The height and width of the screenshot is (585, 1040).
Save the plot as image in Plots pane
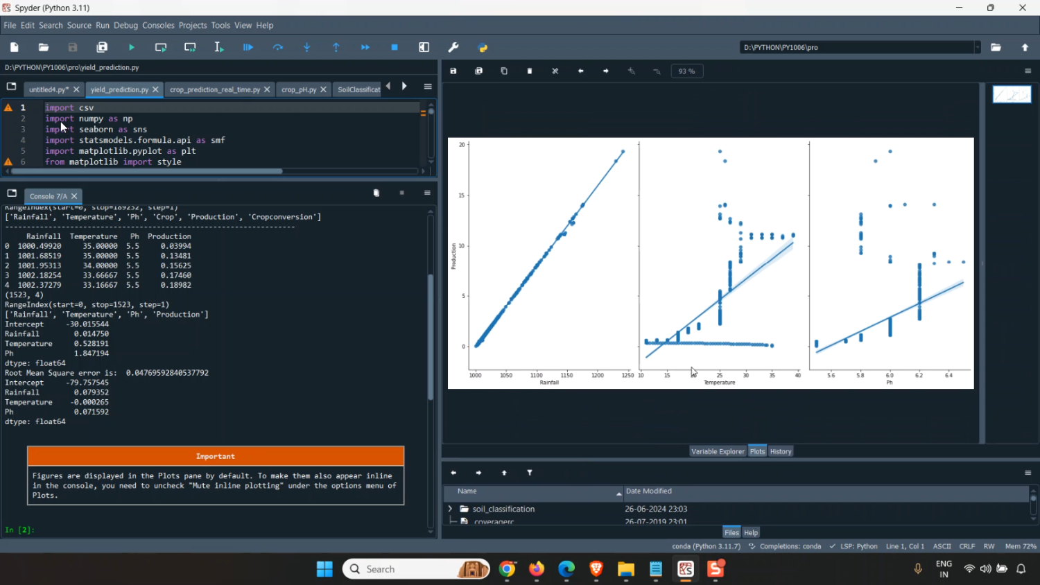[453, 71]
